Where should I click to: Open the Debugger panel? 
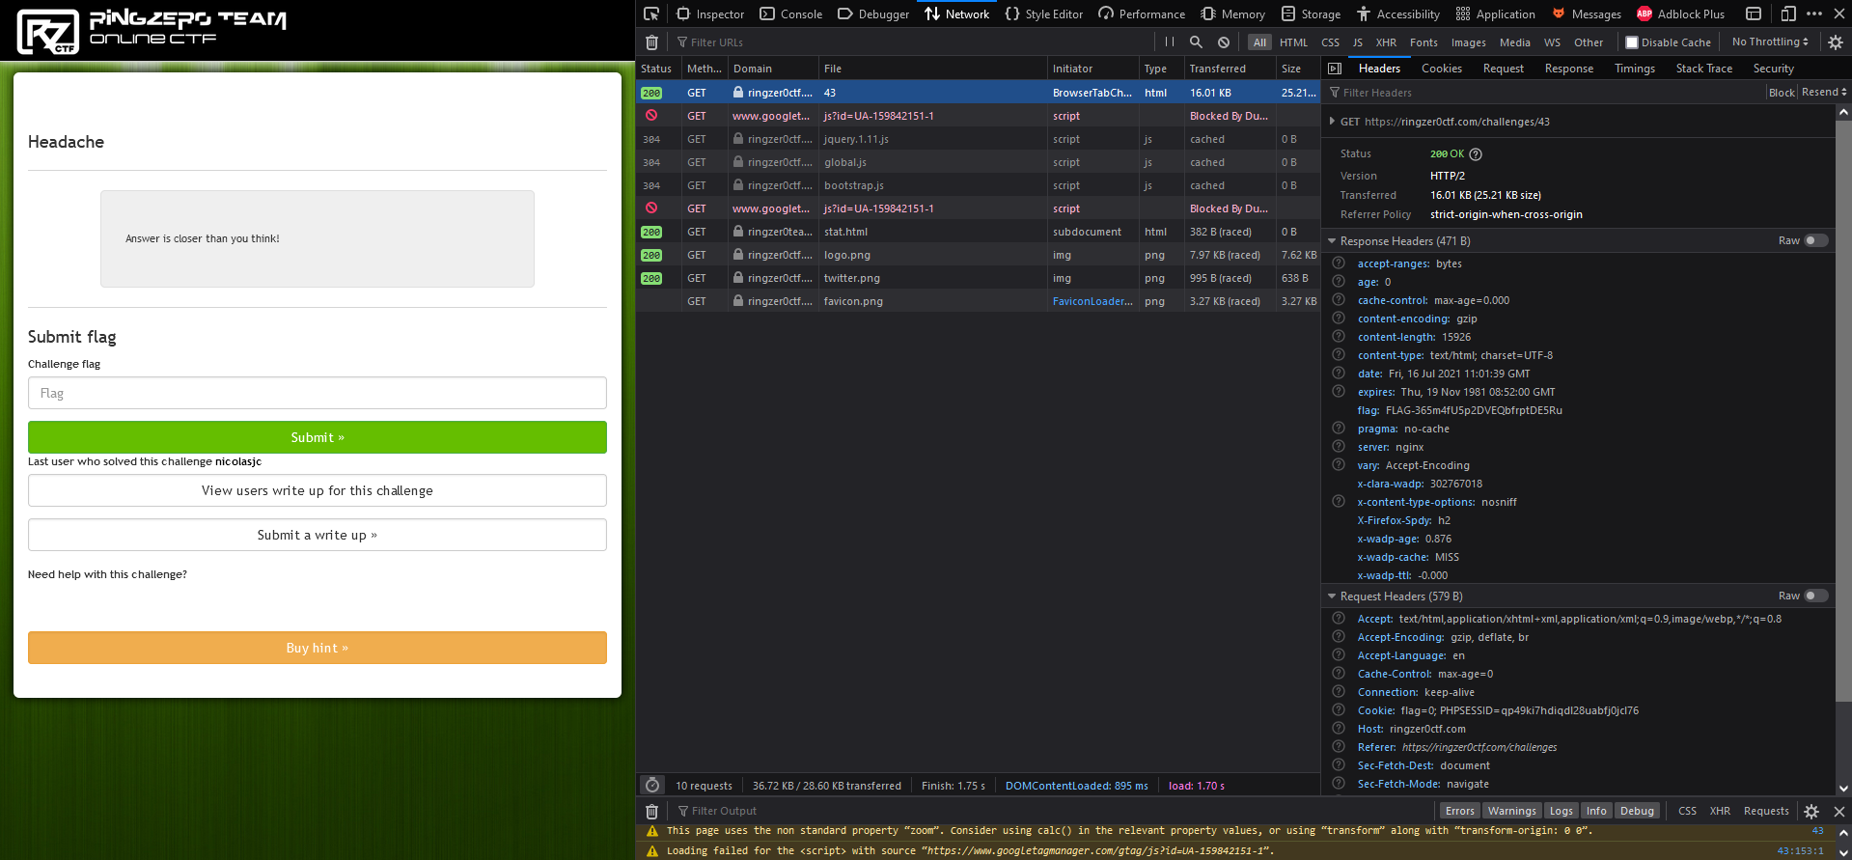click(x=873, y=14)
